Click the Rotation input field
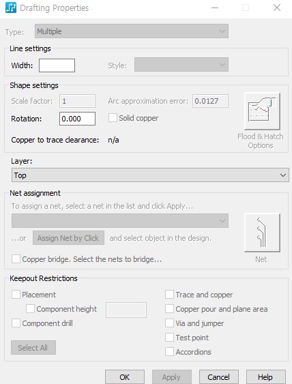The width and height of the screenshot is (292, 384). [77, 119]
